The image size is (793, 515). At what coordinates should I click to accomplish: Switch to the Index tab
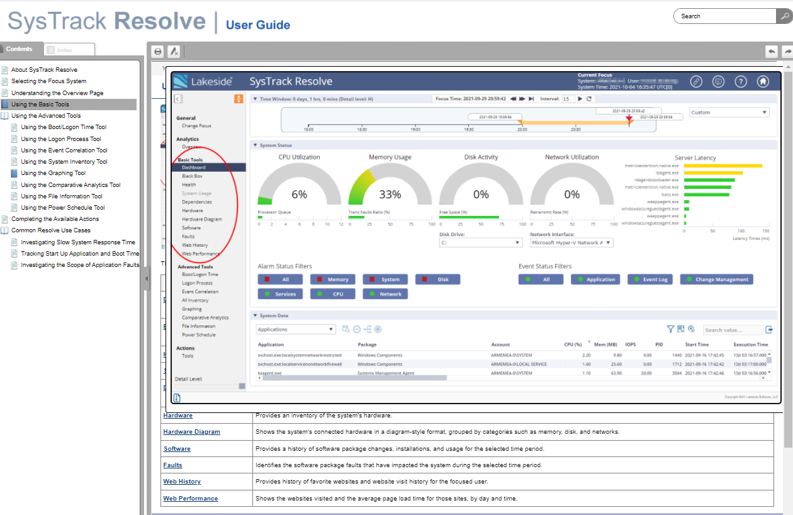(x=69, y=50)
